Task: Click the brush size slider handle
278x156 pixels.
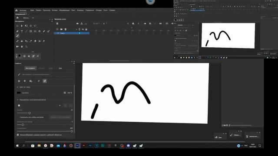Action: 30,113
